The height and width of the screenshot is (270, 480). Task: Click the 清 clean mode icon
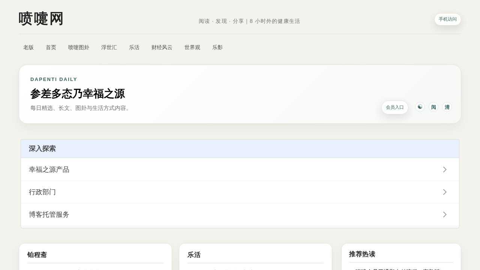pyautogui.click(x=447, y=107)
